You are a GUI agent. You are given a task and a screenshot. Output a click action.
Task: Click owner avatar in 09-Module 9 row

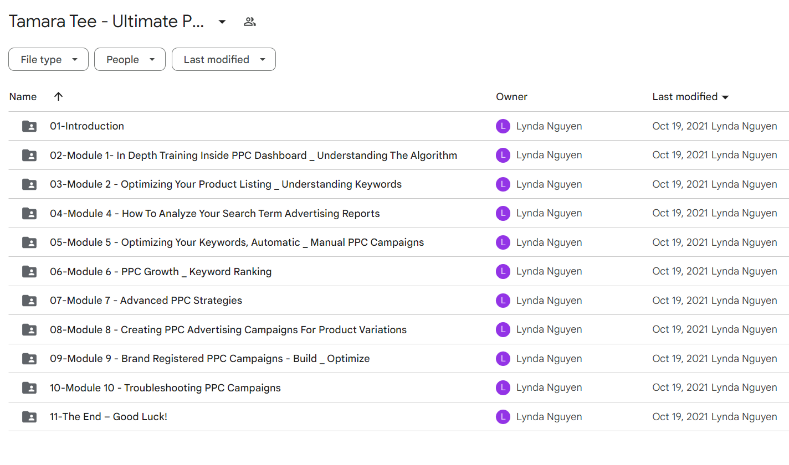point(503,359)
